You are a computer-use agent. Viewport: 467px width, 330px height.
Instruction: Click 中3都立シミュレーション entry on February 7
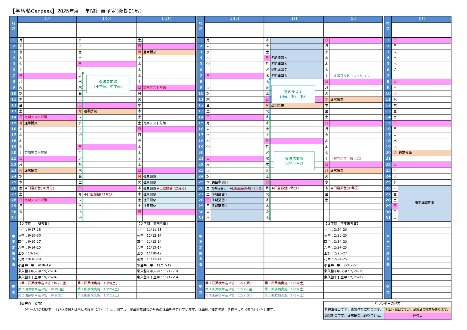pos(350,76)
